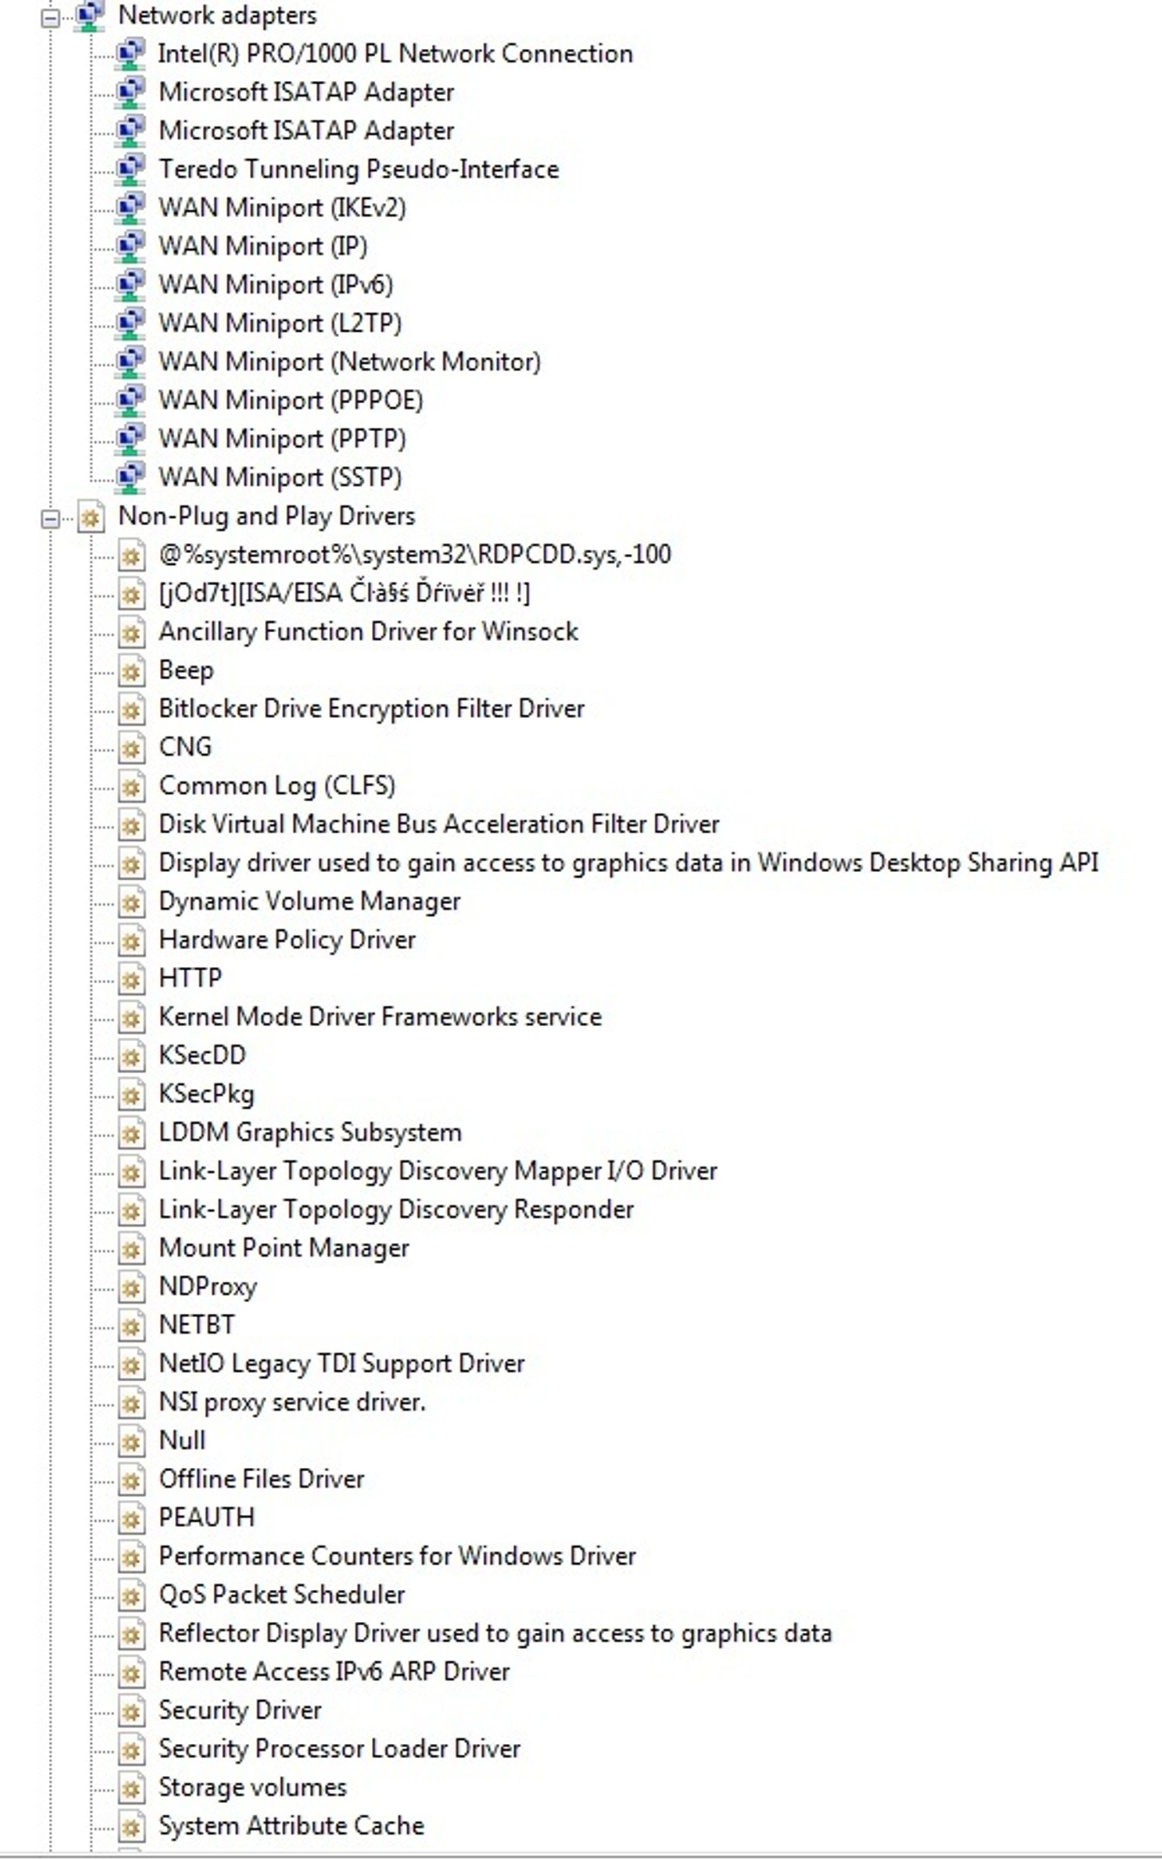Select Kernel Mode Driver Frameworks service
Image resolution: width=1162 pixels, height=1860 pixels.
click(x=381, y=1017)
